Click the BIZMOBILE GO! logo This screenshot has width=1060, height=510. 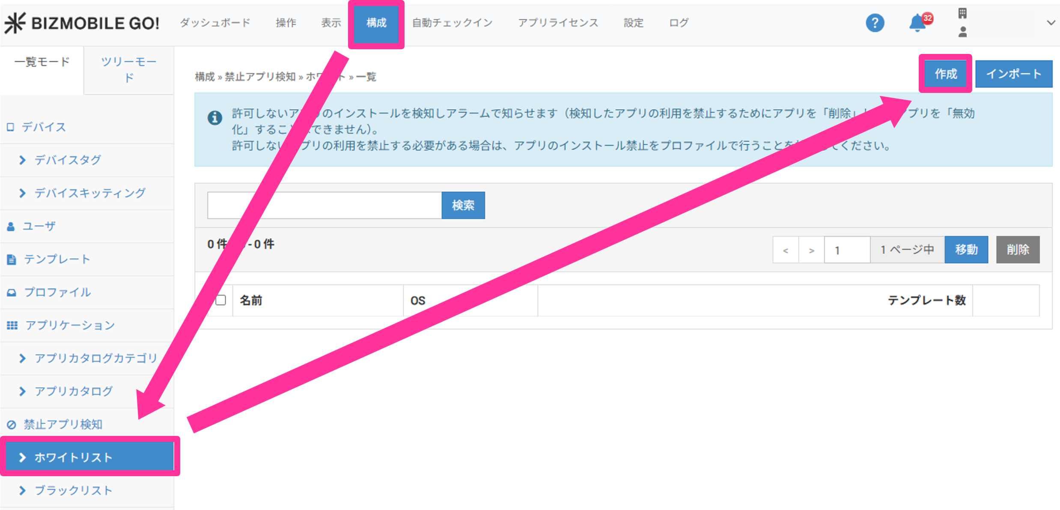click(x=82, y=23)
